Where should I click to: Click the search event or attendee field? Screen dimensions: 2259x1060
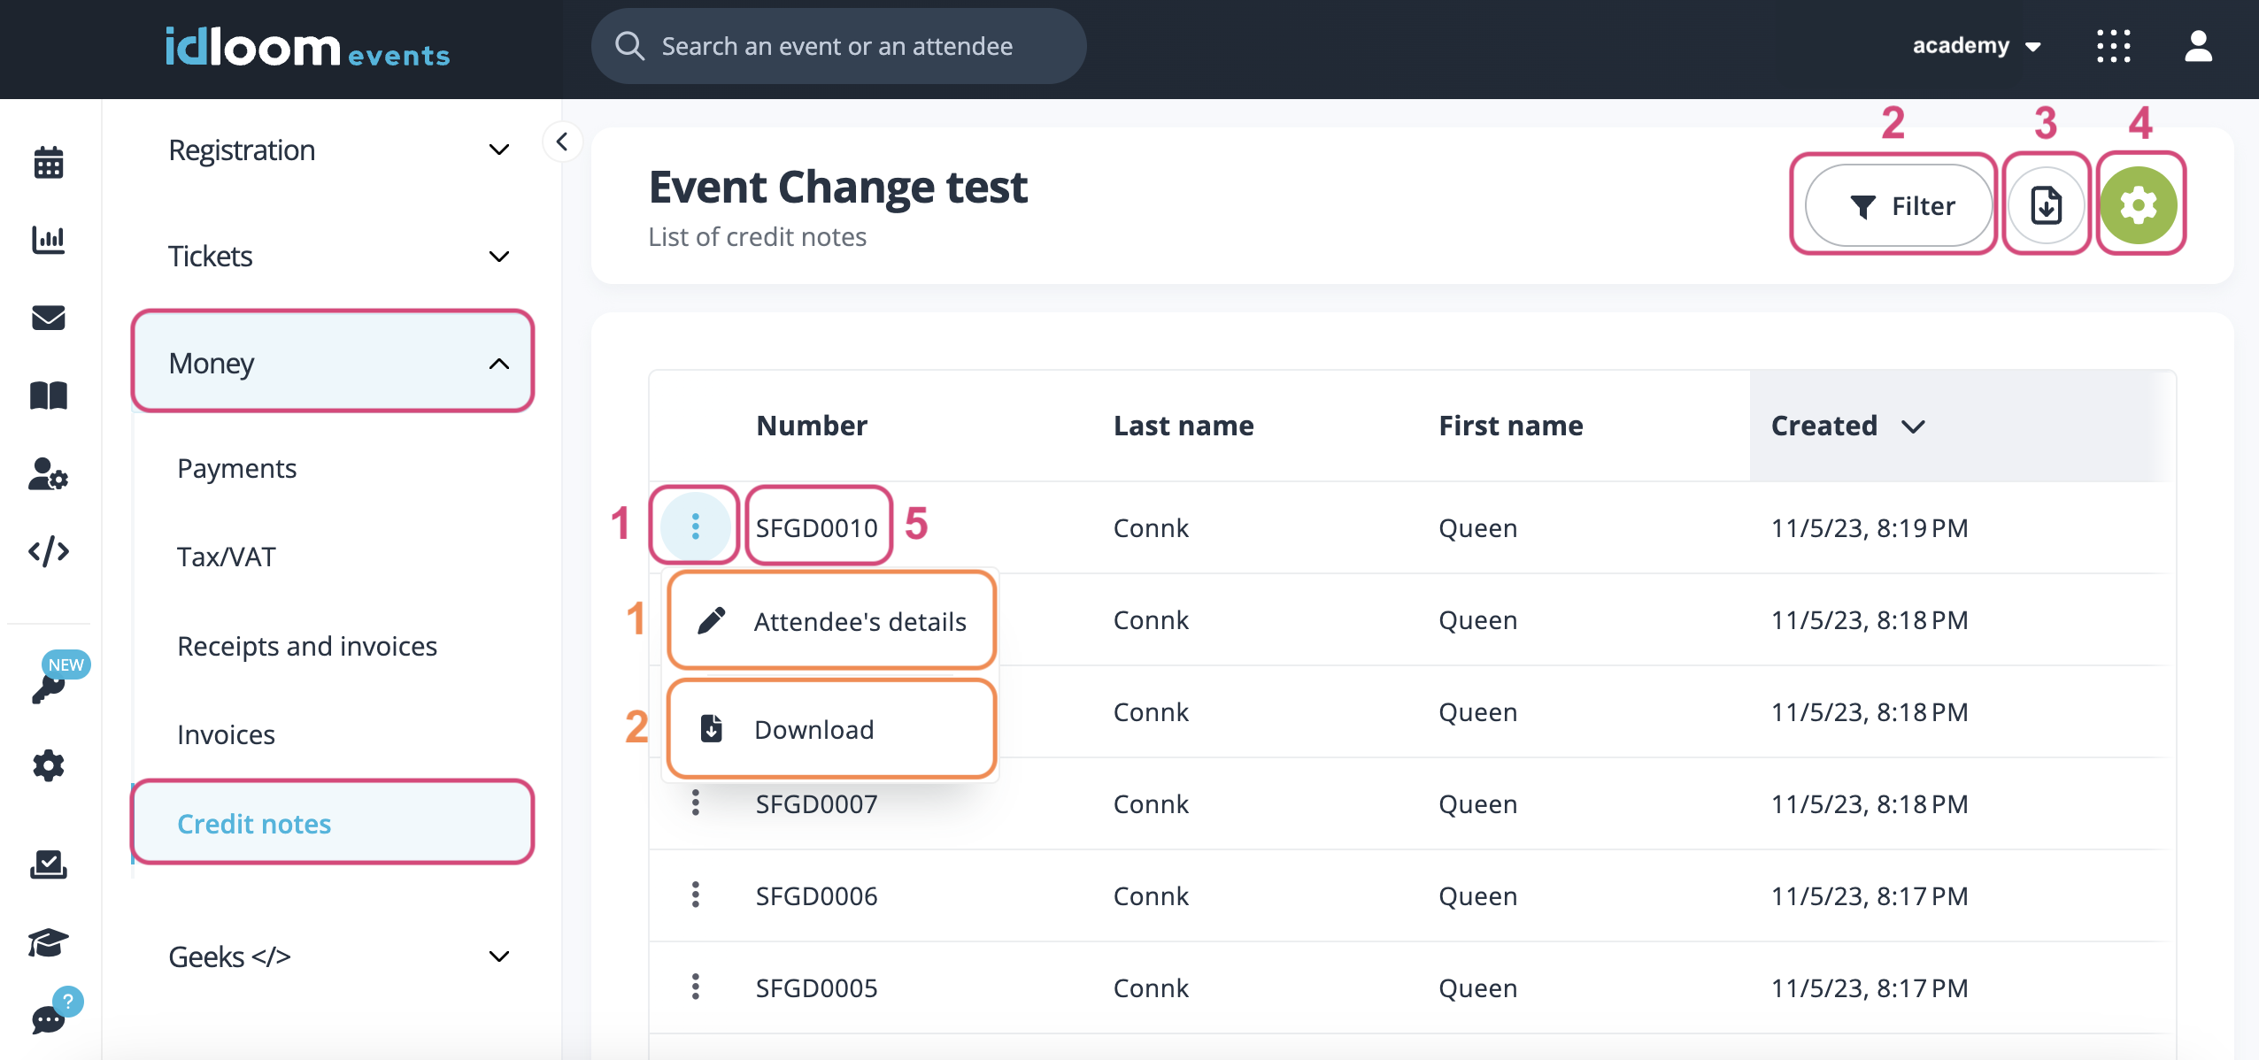[x=837, y=46]
